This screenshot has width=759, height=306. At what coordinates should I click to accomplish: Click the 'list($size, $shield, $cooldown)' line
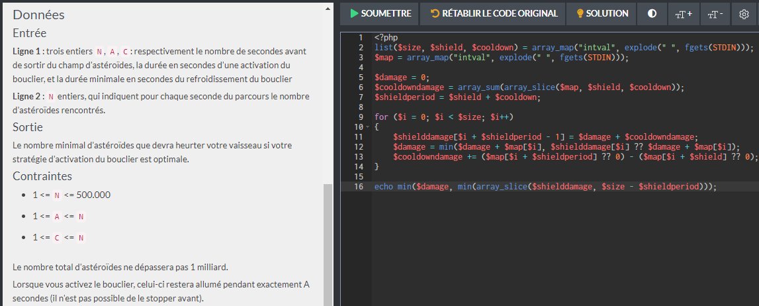point(564,48)
